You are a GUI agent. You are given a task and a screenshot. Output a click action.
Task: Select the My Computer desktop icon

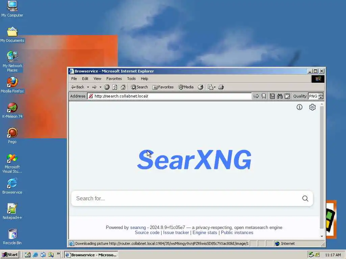pos(12,9)
